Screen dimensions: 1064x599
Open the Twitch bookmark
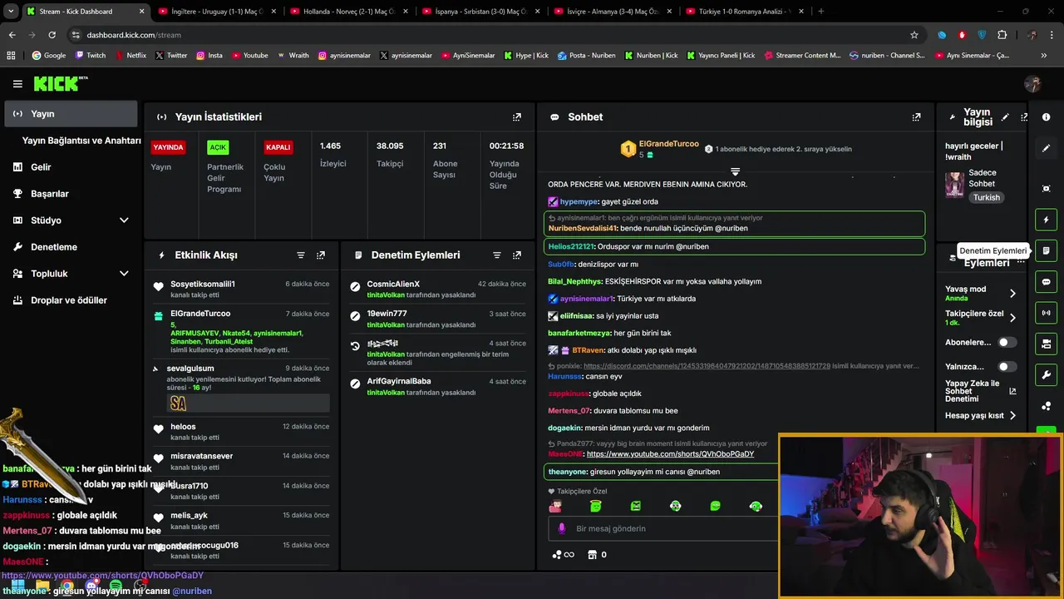91,56
